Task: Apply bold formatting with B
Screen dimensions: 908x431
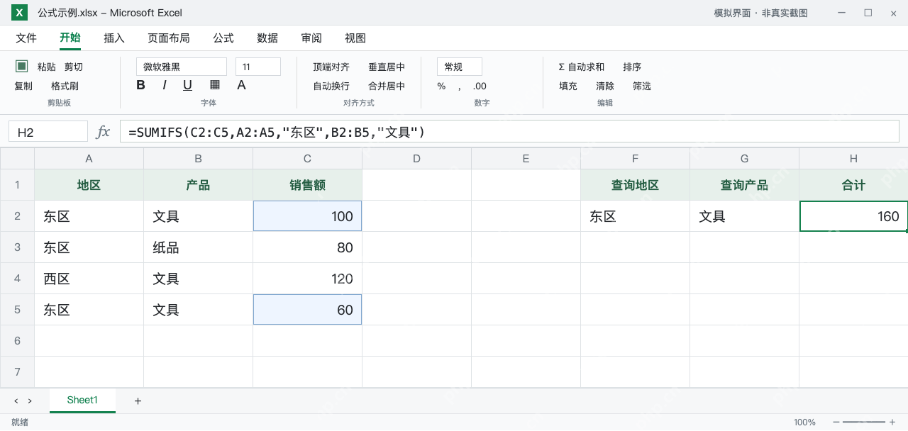Action: pyautogui.click(x=140, y=85)
